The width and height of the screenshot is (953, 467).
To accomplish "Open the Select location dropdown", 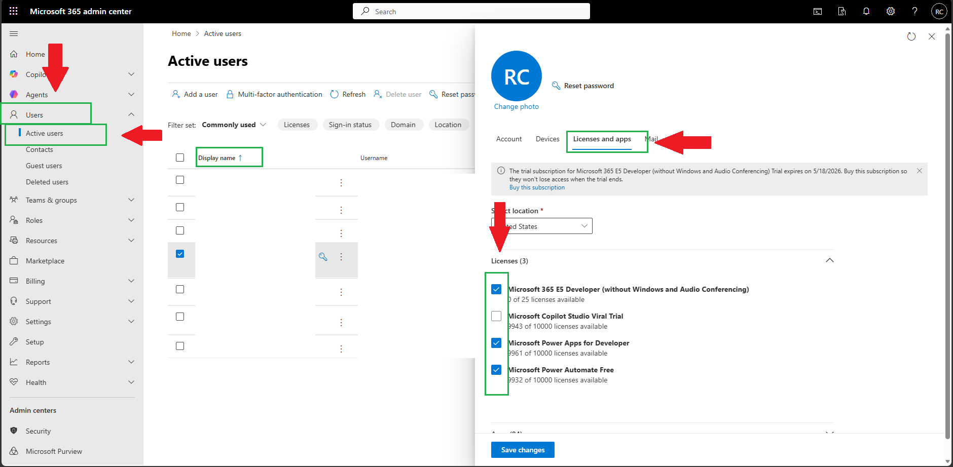I will click(542, 226).
